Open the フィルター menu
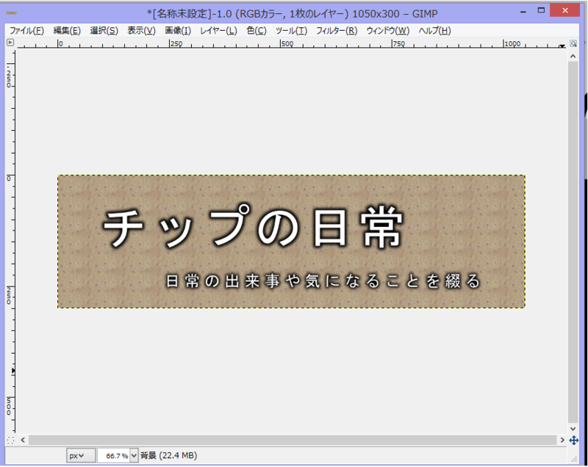Image resolution: width=588 pixels, height=467 pixels. pos(337,30)
